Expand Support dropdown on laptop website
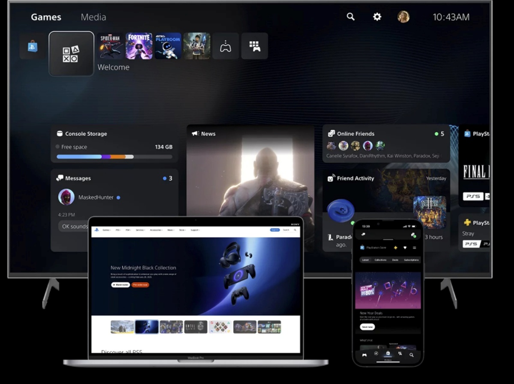 coord(195,230)
